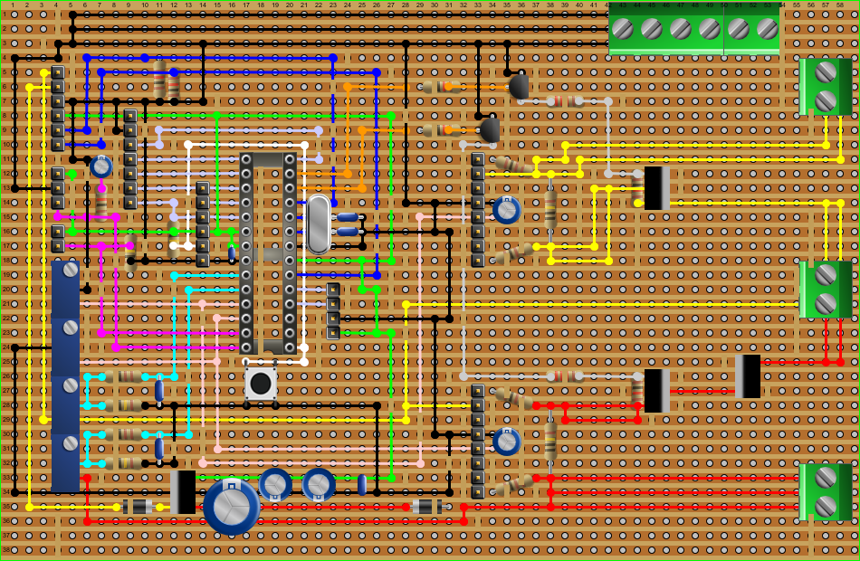The image size is (860, 561).
Task: Click the resistor on the upper orange wire
Action: [442, 87]
